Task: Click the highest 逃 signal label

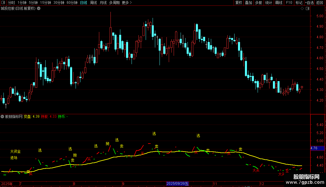Action: pyautogui.click(x=154, y=133)
